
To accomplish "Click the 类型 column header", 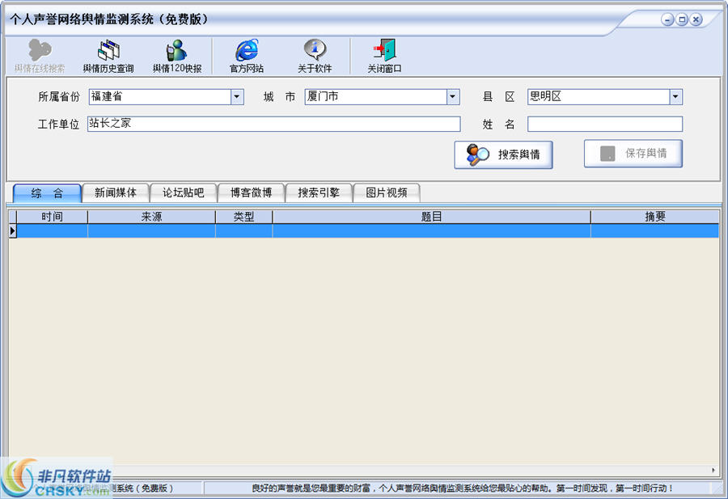I will (243, 217).
